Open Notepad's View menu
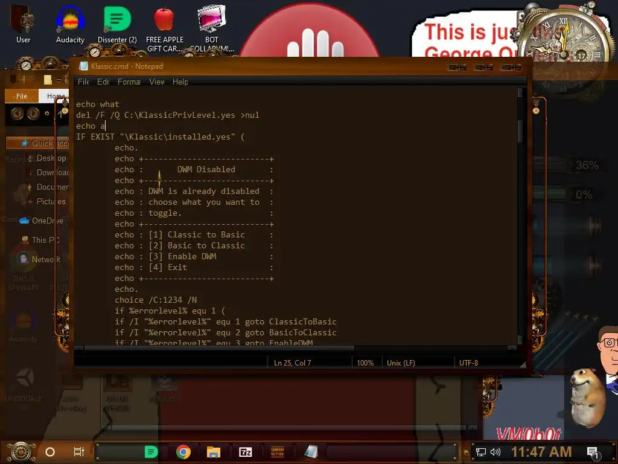This screenshot has height=464, width=618. [156, 82]
